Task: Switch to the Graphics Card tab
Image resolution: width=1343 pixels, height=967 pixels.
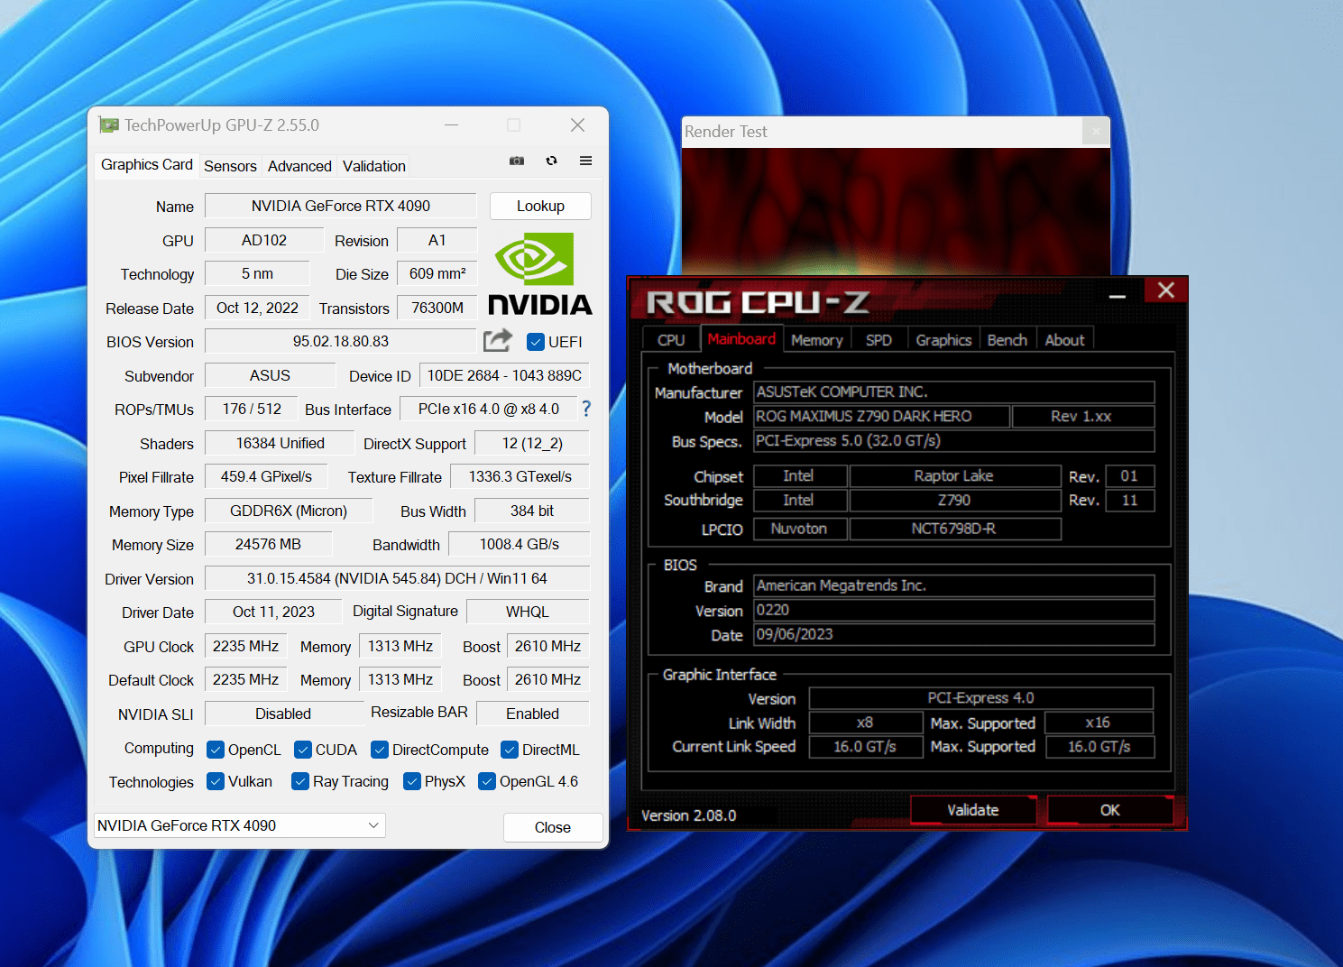Action: [147, 164]
